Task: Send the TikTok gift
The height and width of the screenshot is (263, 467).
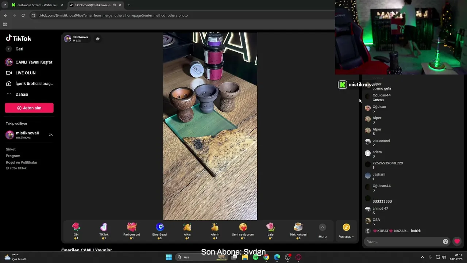Action: click(104, 231)
